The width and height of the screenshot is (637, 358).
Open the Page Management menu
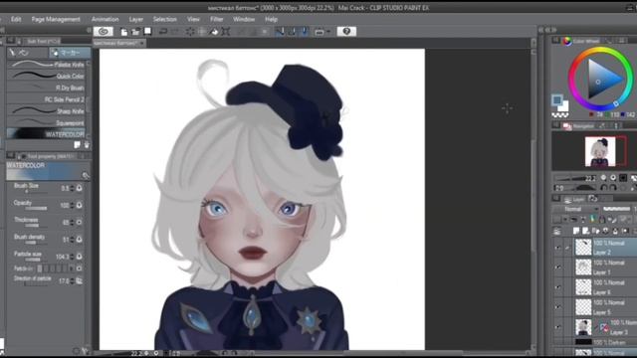(56, 19)
